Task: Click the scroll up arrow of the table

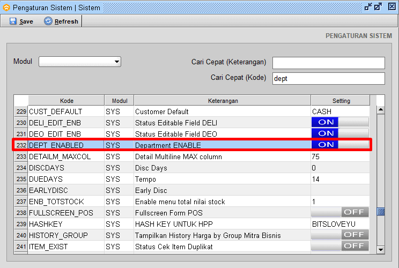Action: tap(381, 110)
